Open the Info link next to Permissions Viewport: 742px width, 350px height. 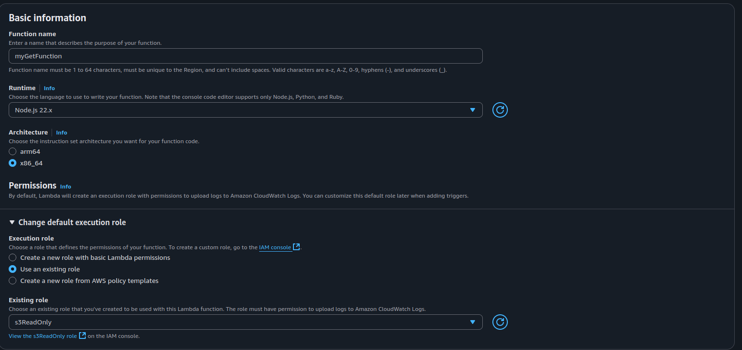click(66, 187)
